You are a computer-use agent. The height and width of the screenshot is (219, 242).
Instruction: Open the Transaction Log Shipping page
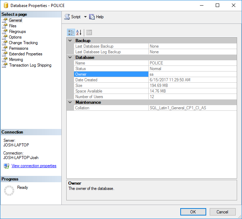point(30,65)
